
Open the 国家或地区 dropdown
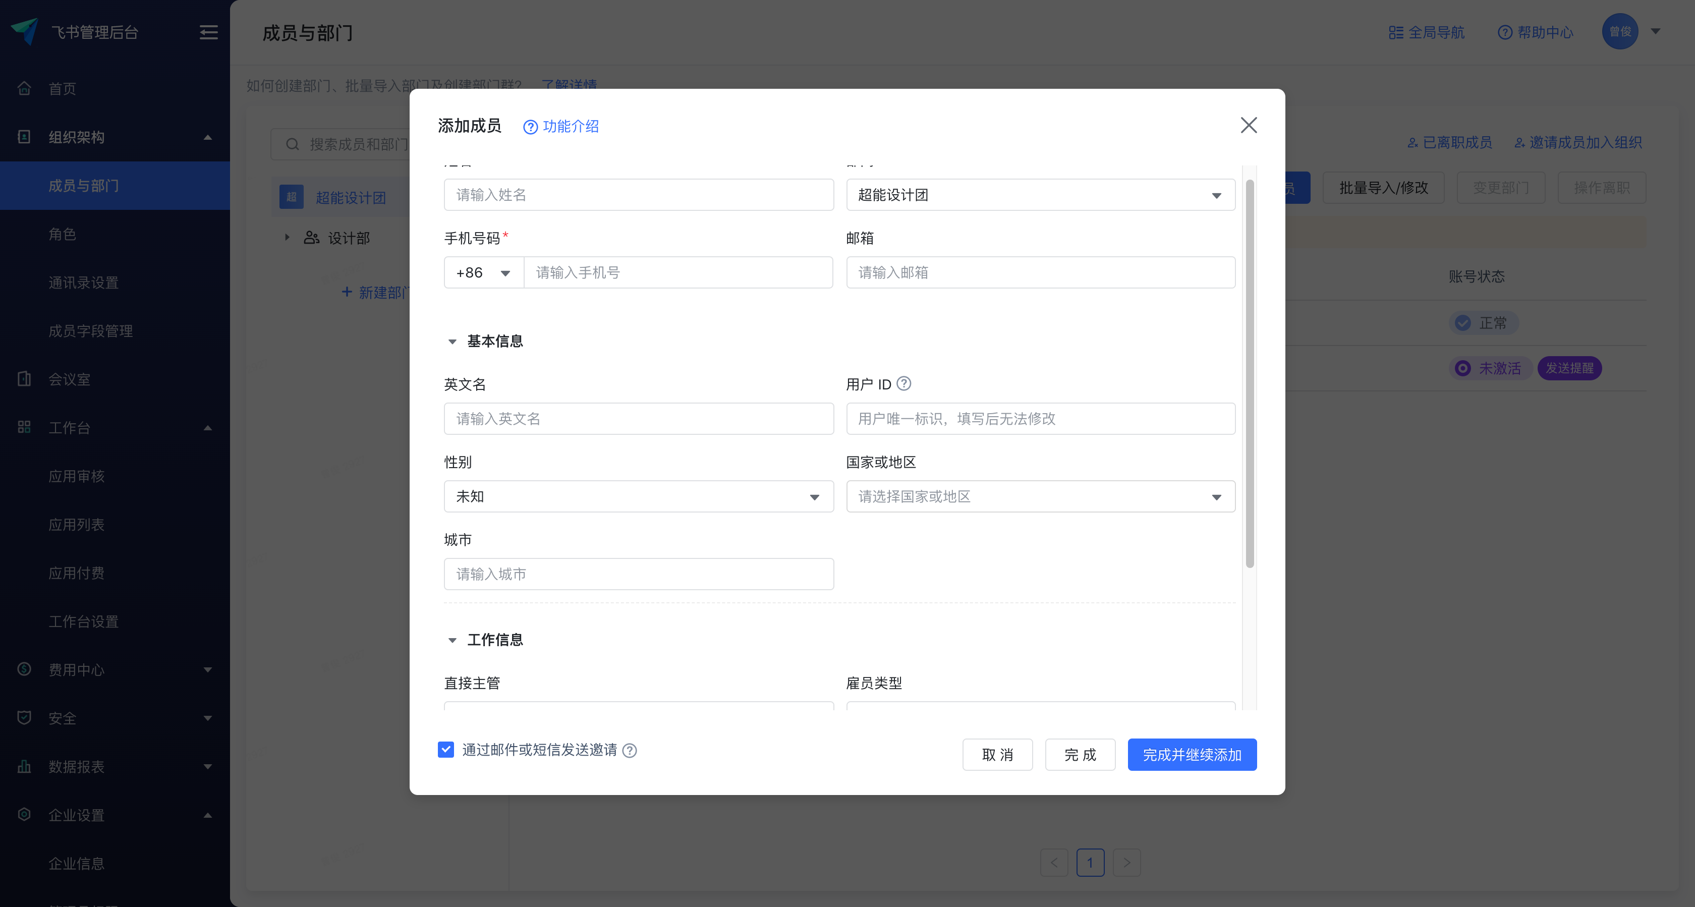(1040, 496)
